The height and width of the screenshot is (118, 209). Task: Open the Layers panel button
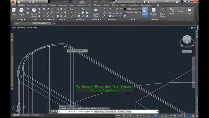[171, 11]
